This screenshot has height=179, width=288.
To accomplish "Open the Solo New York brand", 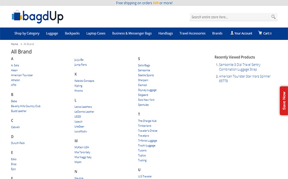I will 146,100.
